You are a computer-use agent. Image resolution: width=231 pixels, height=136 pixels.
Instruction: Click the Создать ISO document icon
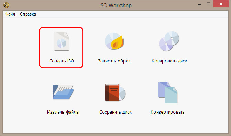coord(61,41)
